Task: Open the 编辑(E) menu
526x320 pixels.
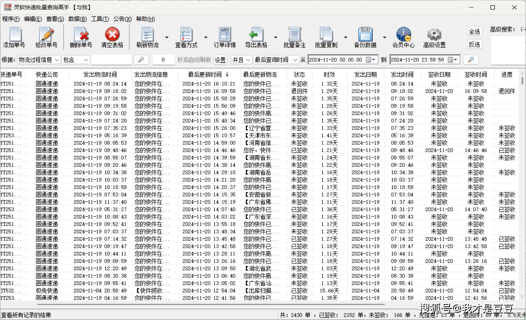Action: coord(33,19)
